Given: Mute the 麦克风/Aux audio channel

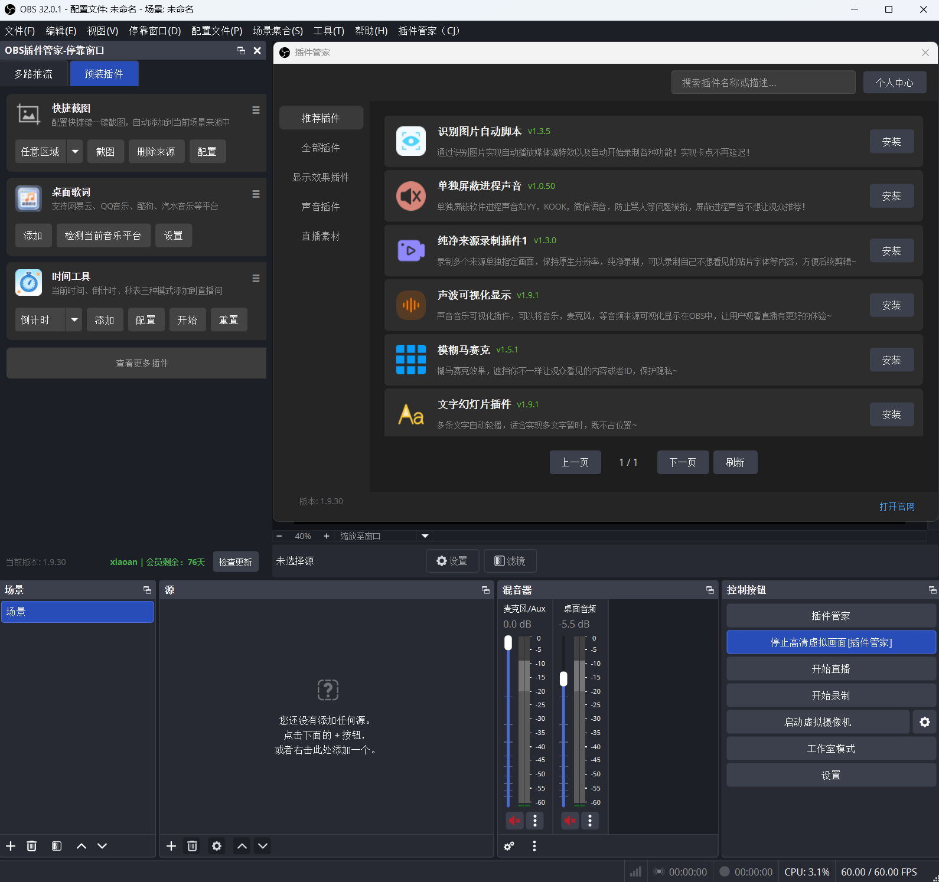Looking at the screenshot, I should point(514,821).
